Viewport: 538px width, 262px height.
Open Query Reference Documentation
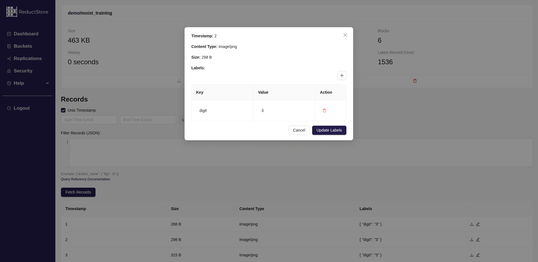[85, 179]
